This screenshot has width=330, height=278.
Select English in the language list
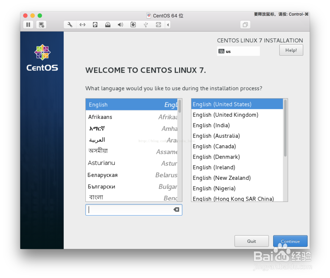pos(132,104)
